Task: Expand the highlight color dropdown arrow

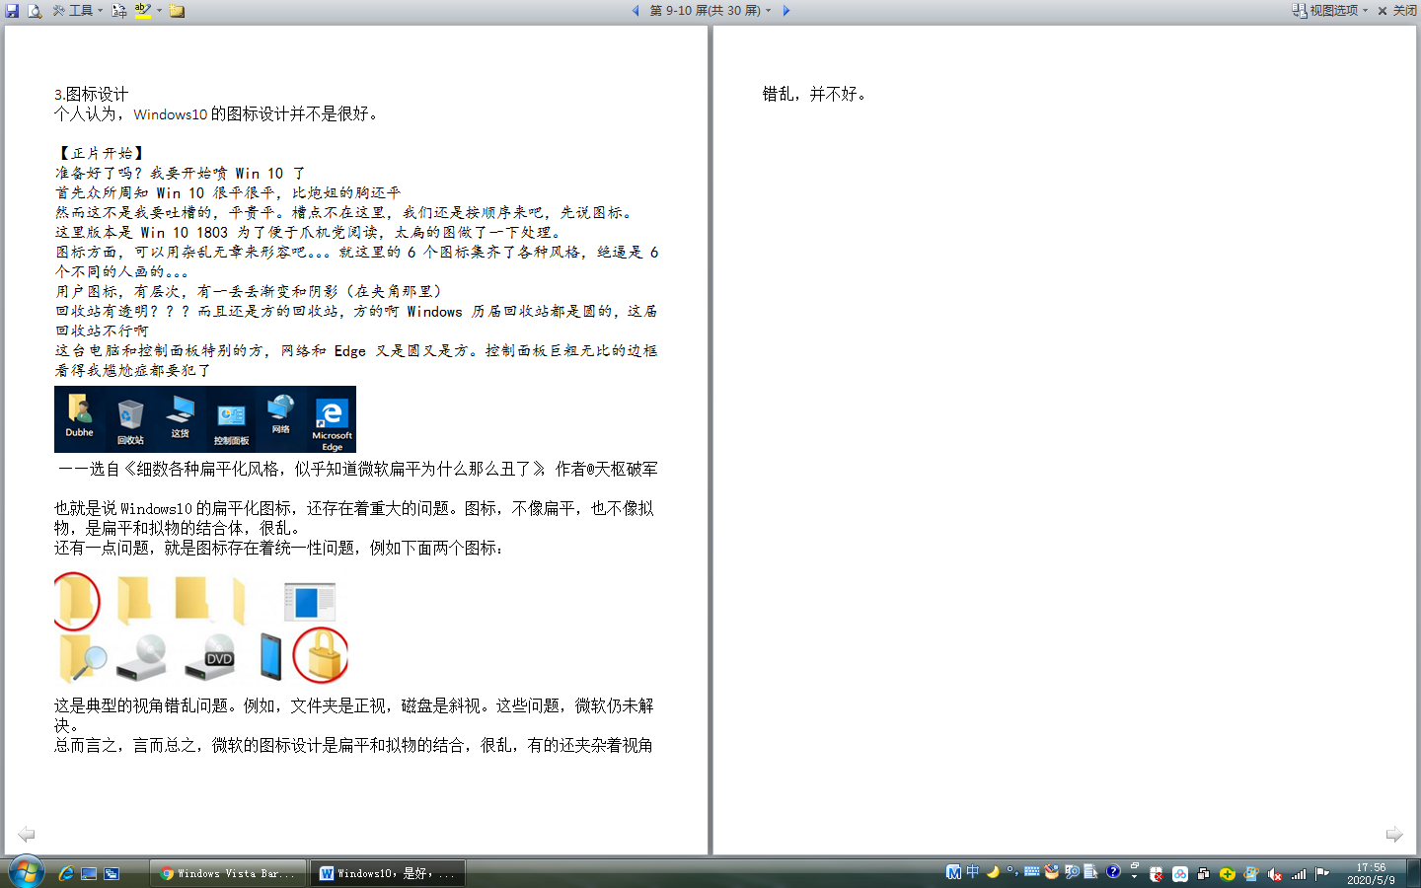Action: coord(159,11)
